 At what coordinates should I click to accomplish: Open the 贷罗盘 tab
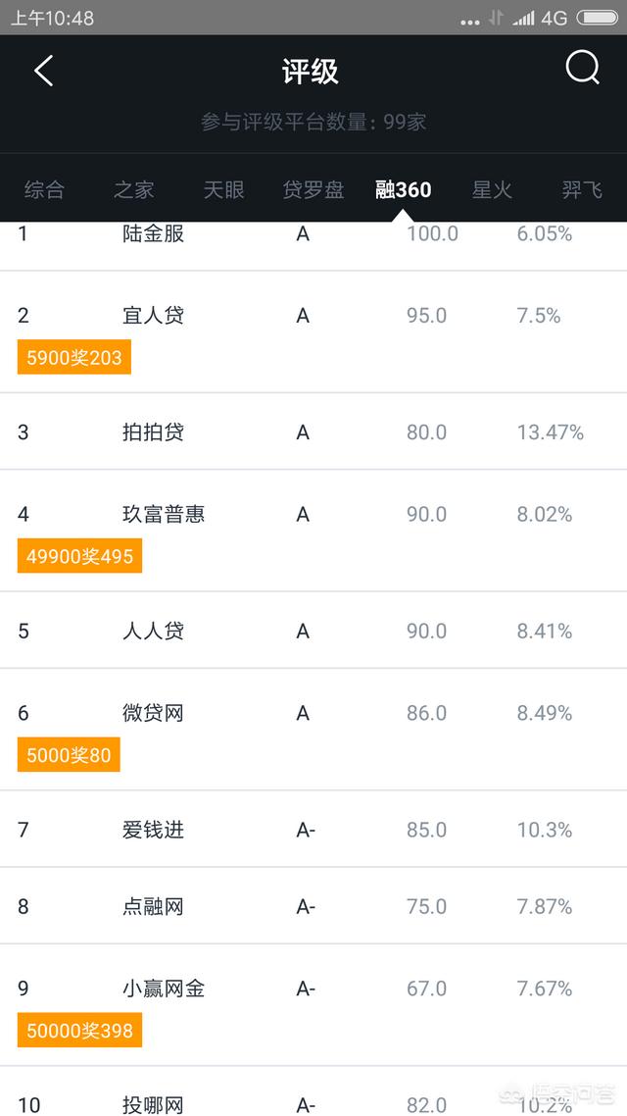tap(313, 190)
